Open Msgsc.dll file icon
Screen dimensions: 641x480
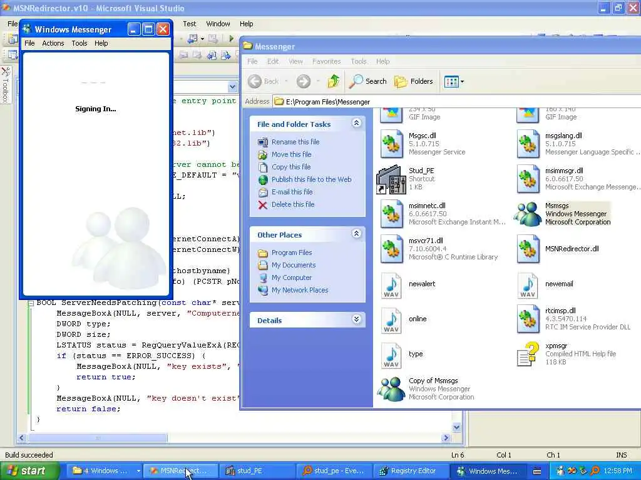pyautogui.click(x=391, y=144)
